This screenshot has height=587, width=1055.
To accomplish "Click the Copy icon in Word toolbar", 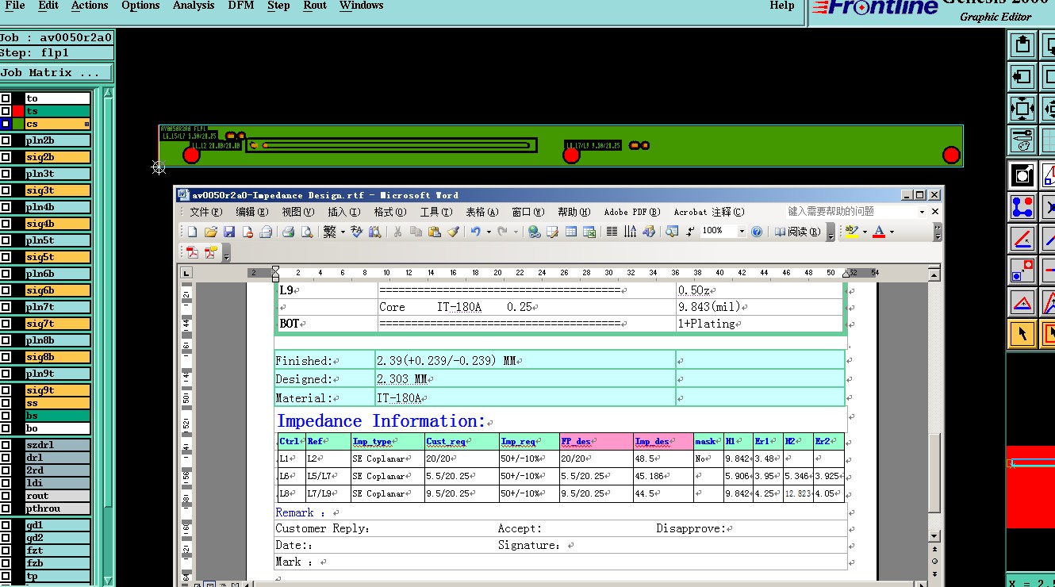I will click(416, 232).
